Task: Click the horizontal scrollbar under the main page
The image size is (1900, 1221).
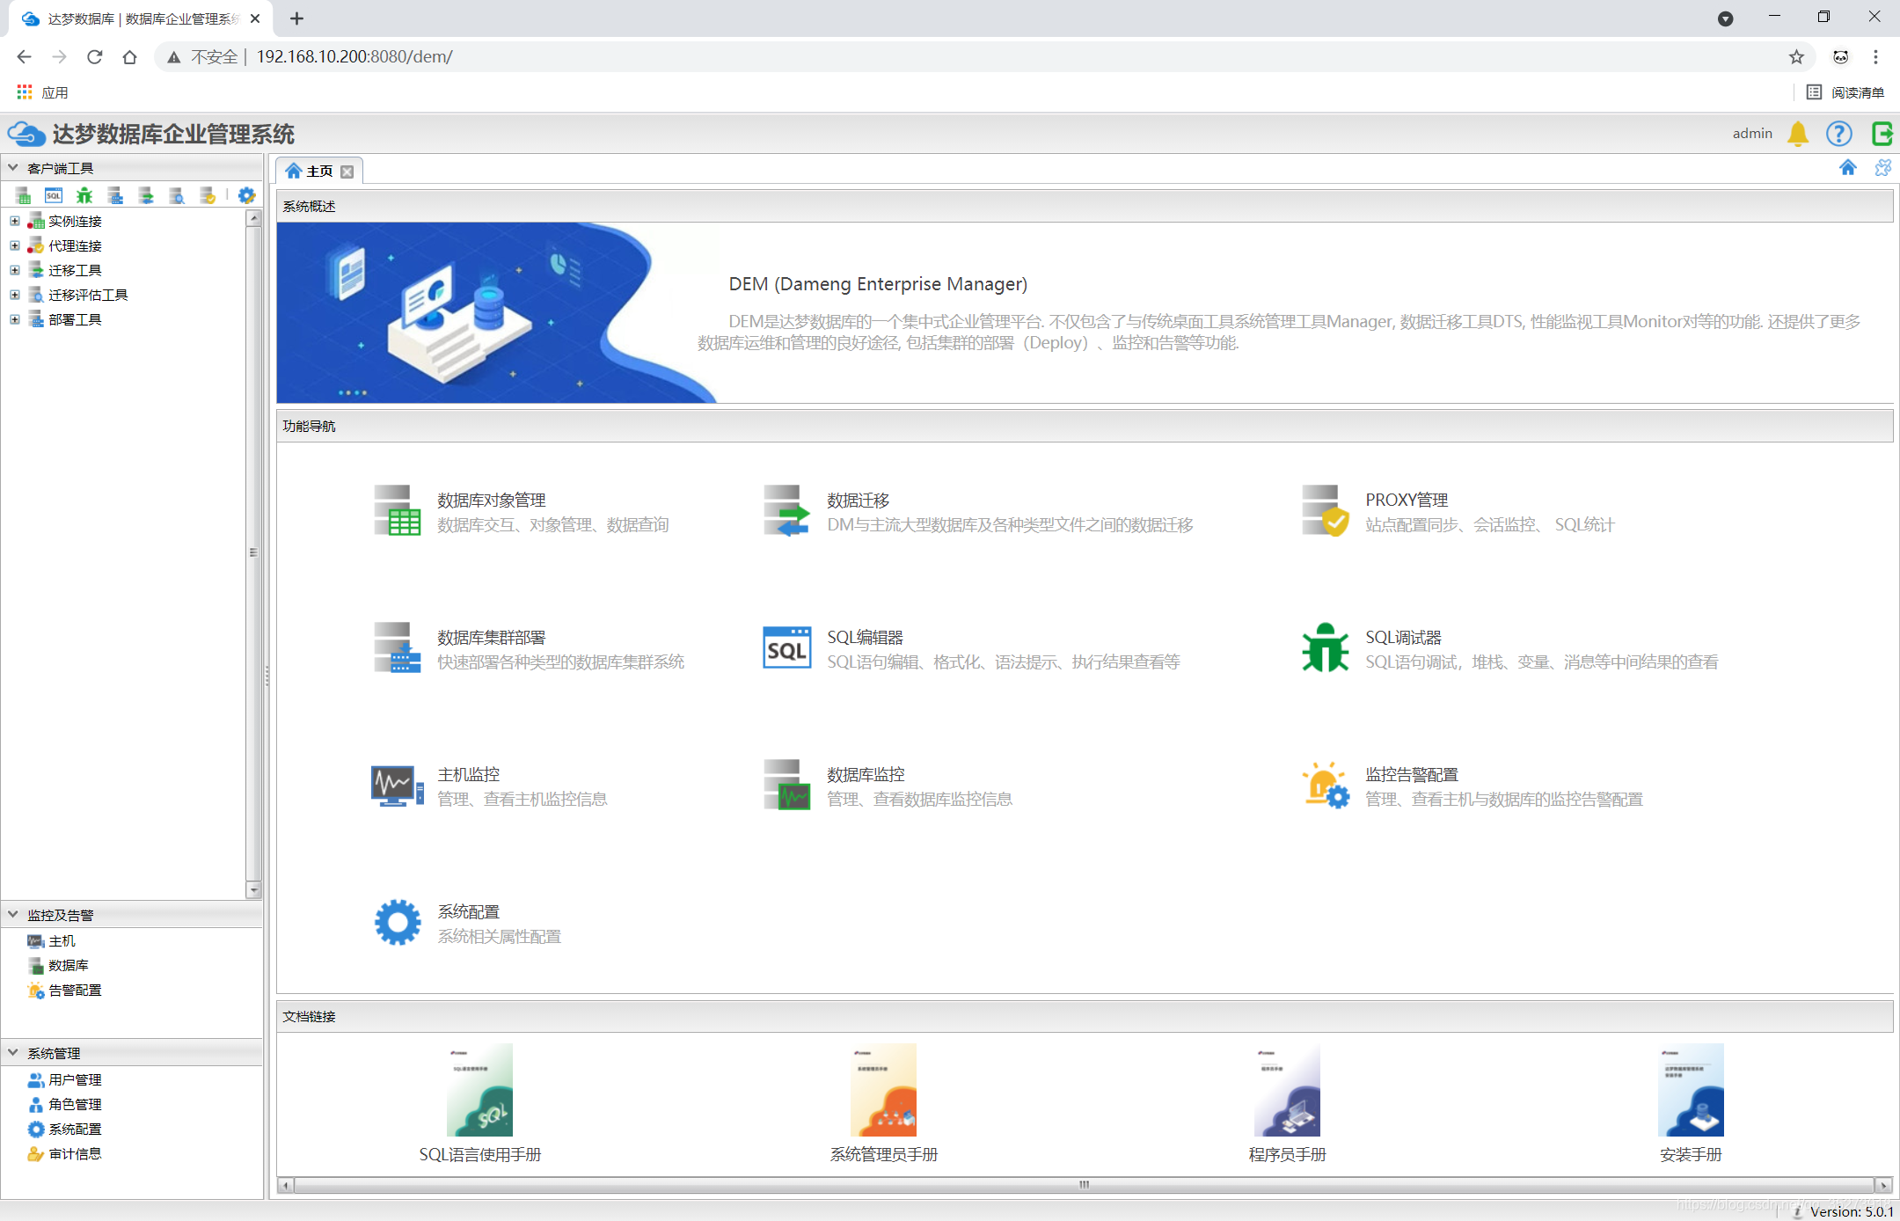Action: tap(1084, 1185)
